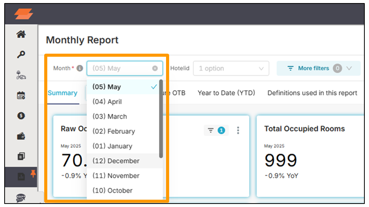Image resolution: width=369 pixels, height=207 pixels.
Task: Open three-dot menu on Raw Occupancy card
Action: [x=238, y=130]
